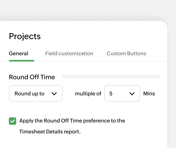Click the green underline beneath General tab
Viewport: 176px width, 148px height.
coord(22,61)
